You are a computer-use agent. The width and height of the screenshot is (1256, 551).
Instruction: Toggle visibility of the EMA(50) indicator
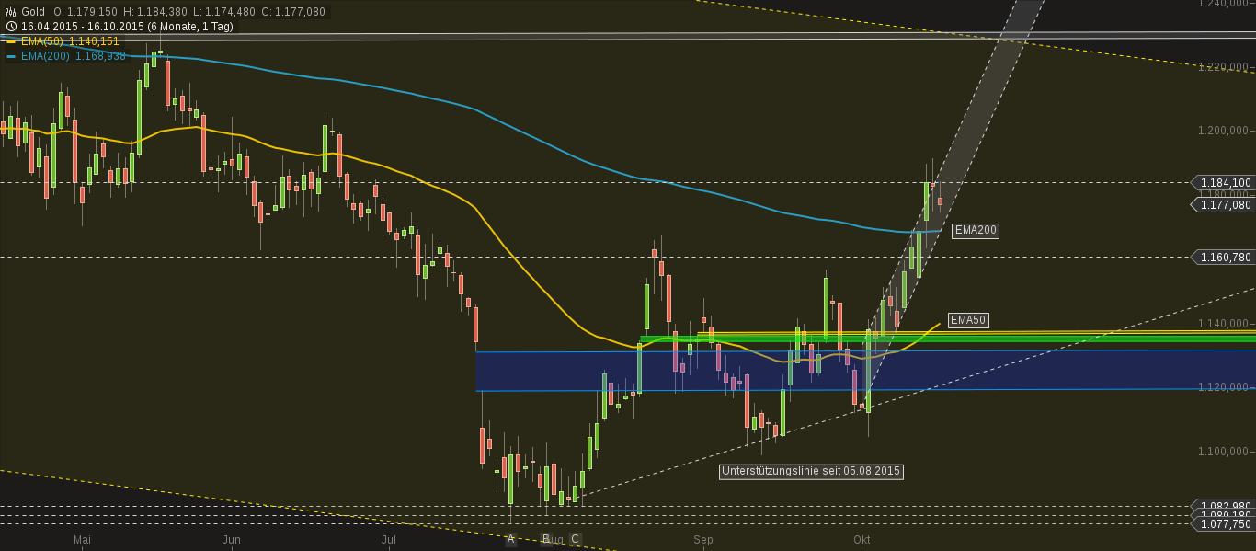(x=10, y=40)
